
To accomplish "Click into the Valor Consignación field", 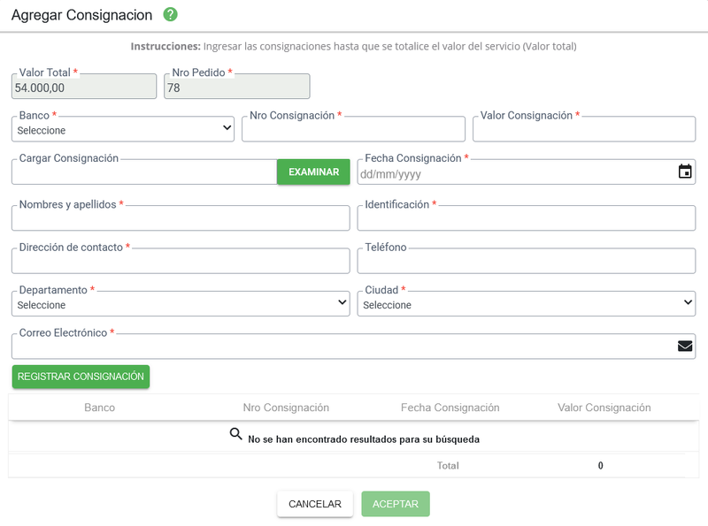I will click(x=583, y=130).
